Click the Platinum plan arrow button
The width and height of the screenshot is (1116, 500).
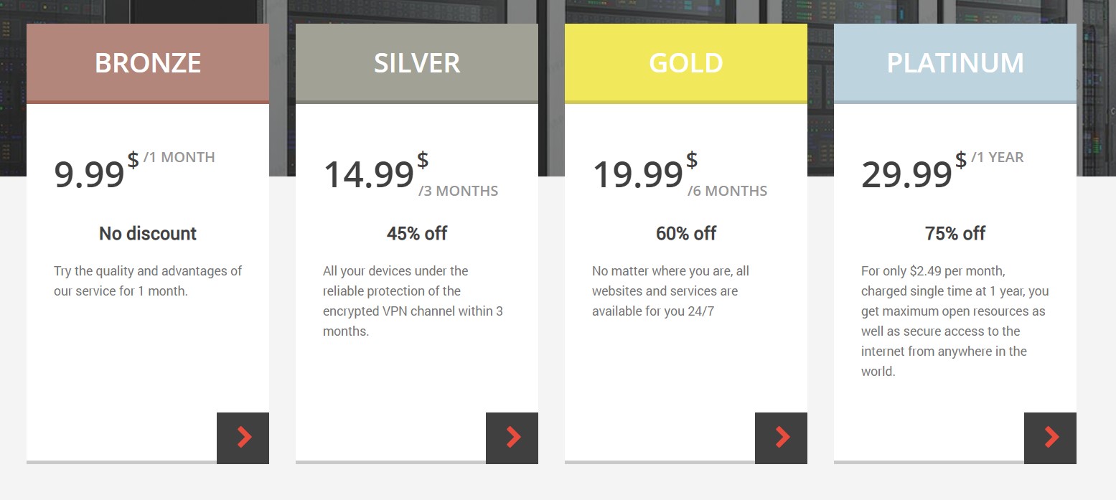click(x=1050, y=438)
